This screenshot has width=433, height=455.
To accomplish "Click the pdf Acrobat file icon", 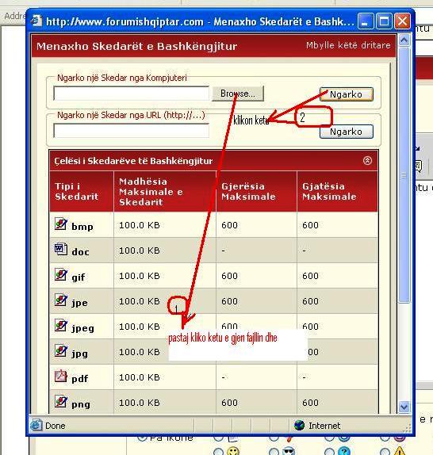I will [x=61, y=376].
